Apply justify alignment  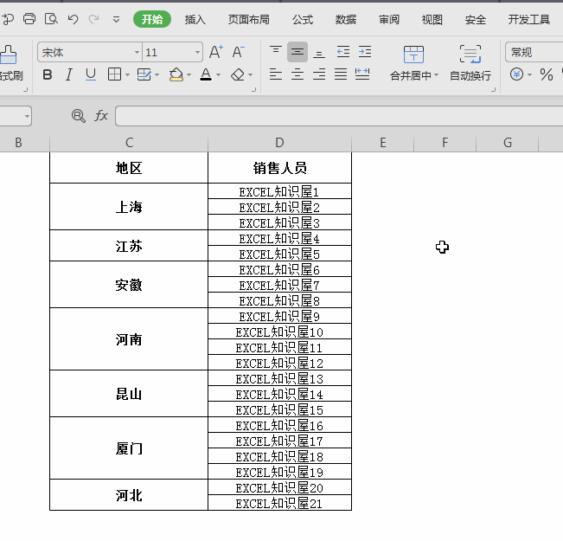(341, 74)
